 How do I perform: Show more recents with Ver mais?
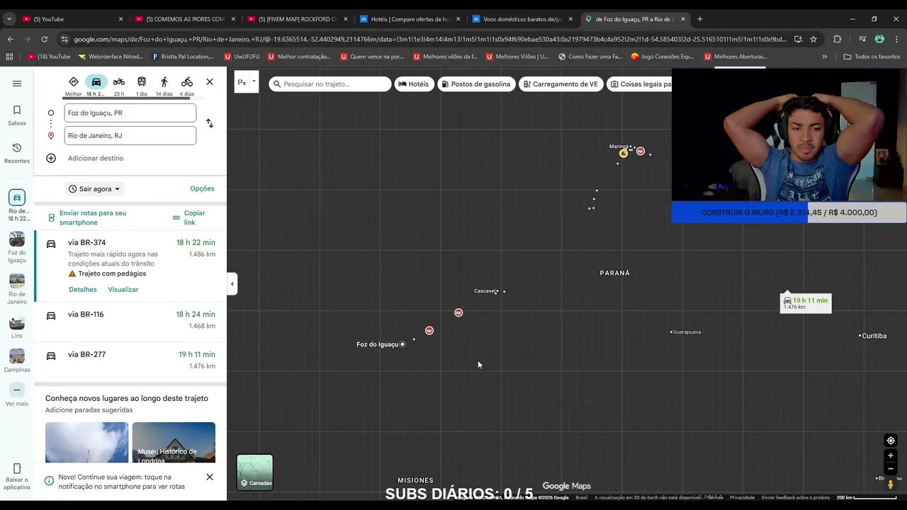click(x=17, y=395)
